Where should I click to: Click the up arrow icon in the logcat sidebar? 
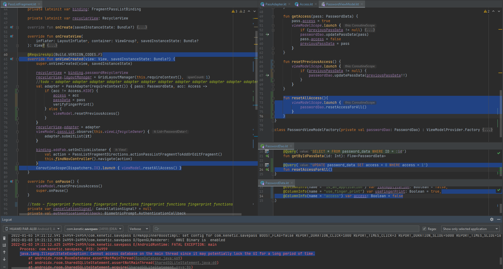tap(4, 252)
